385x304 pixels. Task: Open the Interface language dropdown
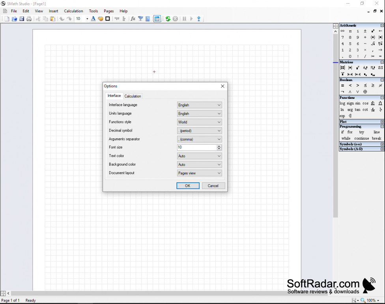click(x=199, y=105)
